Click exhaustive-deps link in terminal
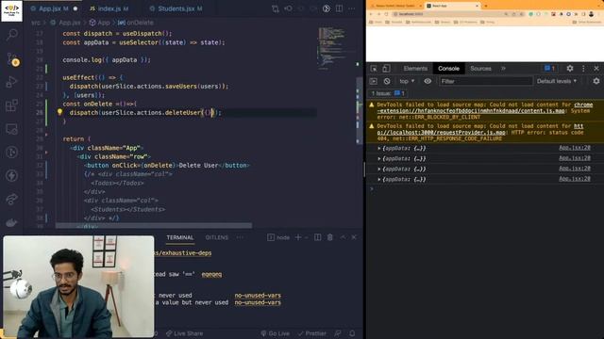 tap(182, 253)
